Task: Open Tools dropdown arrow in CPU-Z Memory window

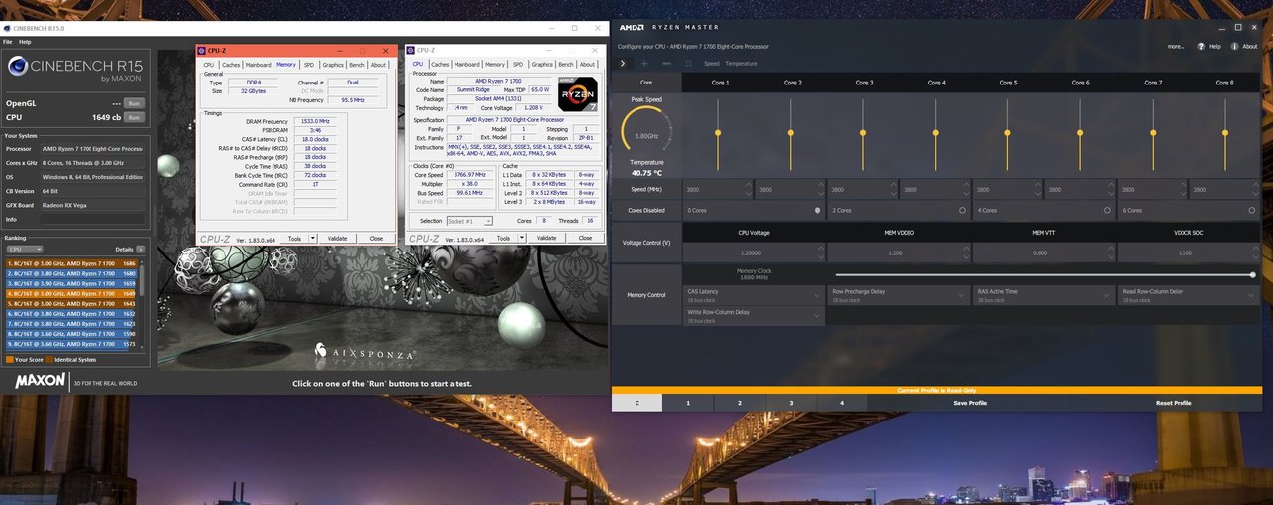Action: click(313, 238)
